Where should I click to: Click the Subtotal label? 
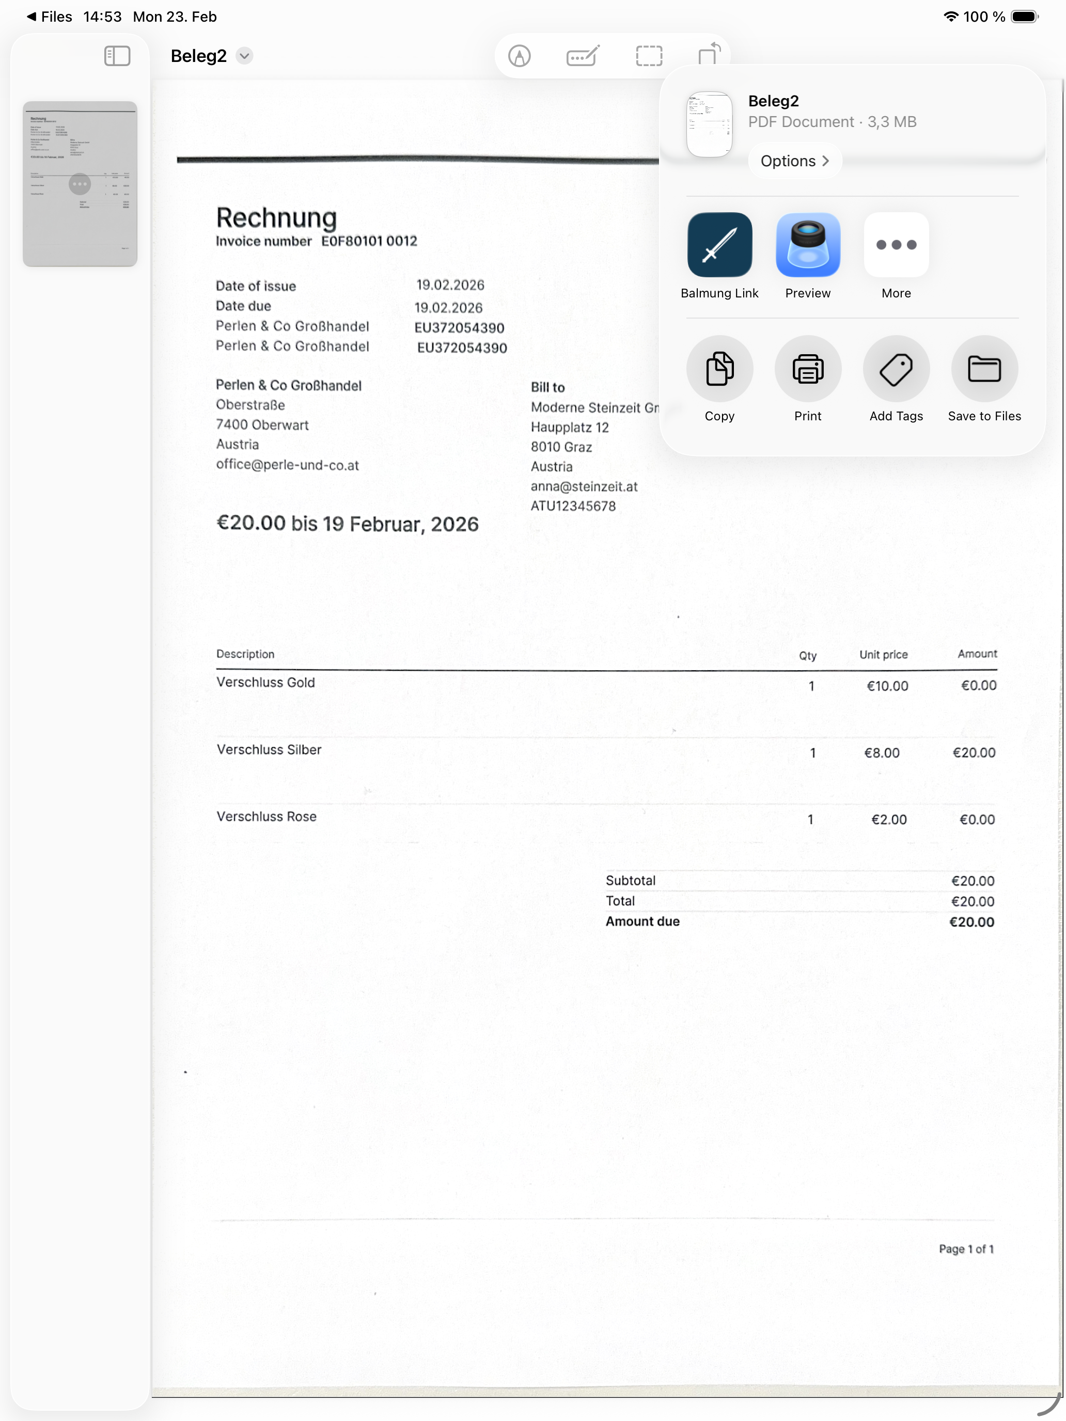coord(630,881)
